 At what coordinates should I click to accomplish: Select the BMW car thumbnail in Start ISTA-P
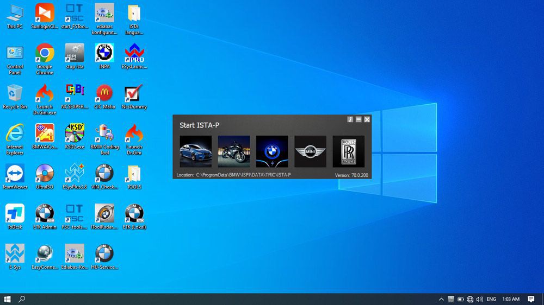pyautogui.click(x=196, y=151)
